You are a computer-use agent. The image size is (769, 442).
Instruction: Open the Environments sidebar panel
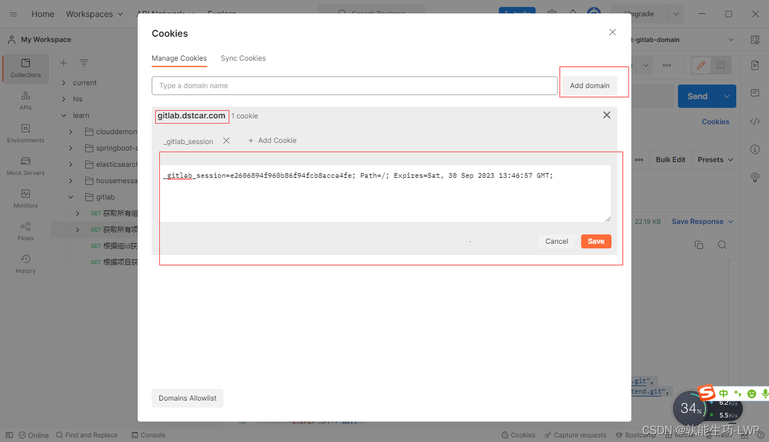[x=25, y=133]
